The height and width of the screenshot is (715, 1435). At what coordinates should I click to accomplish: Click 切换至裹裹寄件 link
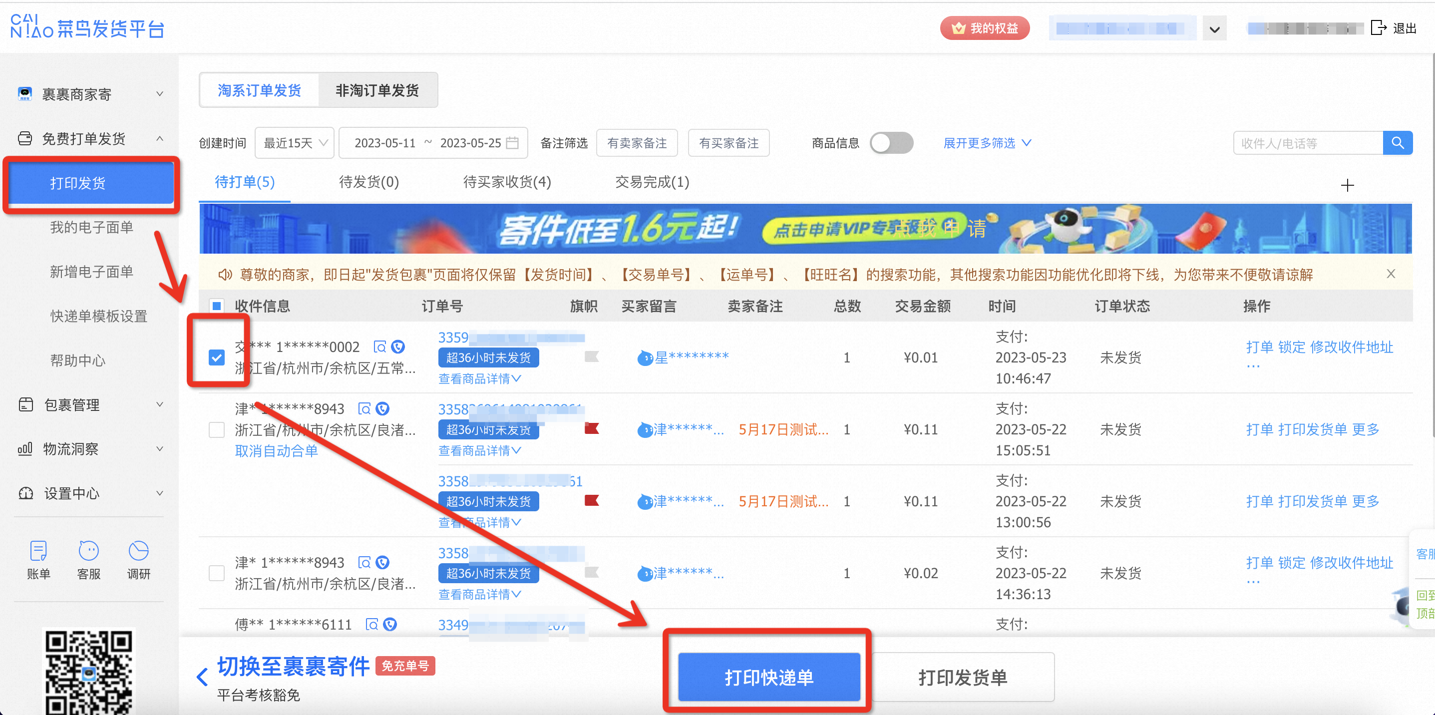tap(293, 666)
